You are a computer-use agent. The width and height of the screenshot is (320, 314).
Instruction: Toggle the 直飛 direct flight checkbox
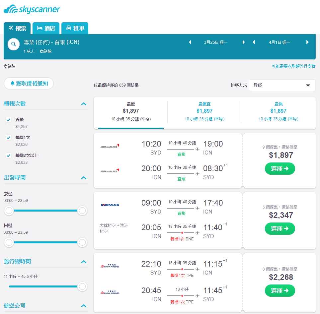coord(9,120)
